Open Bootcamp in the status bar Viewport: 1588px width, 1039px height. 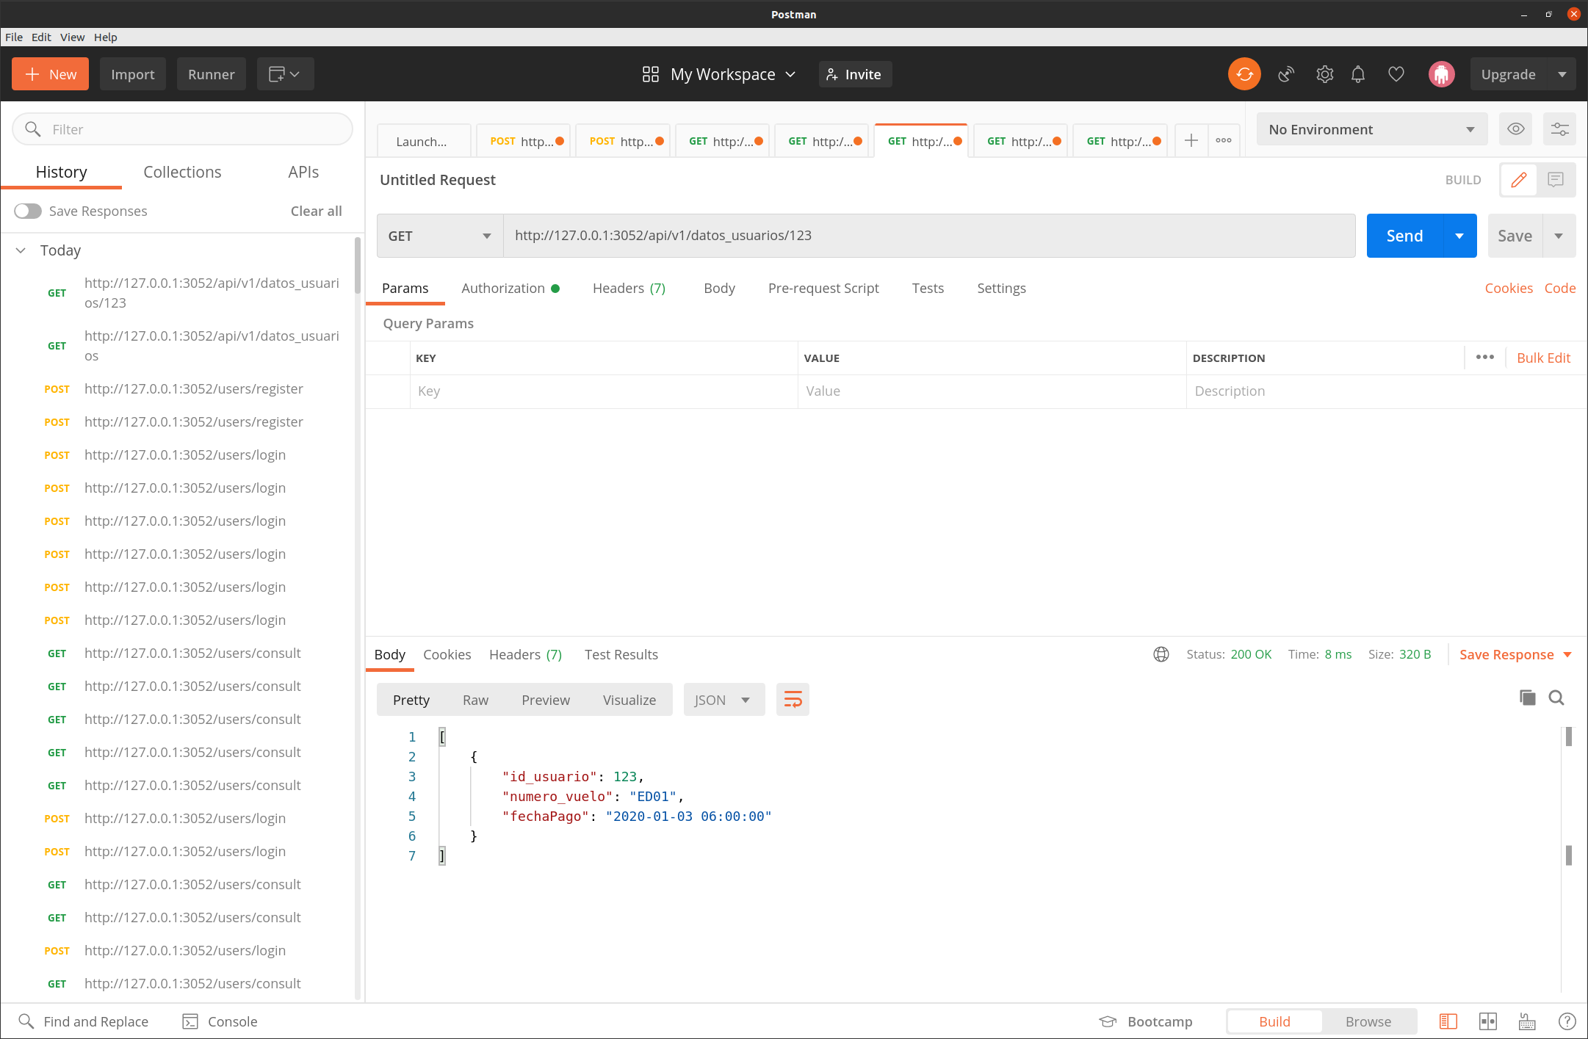pos(1146,1021)
